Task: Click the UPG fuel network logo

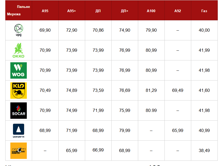Action: point(19,30)
